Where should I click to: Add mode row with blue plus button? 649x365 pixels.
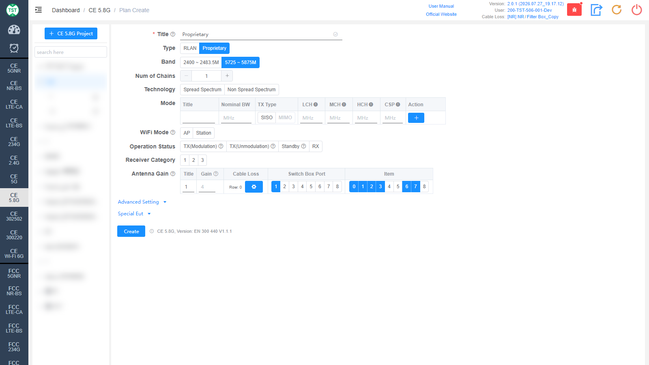click(416, 118)
